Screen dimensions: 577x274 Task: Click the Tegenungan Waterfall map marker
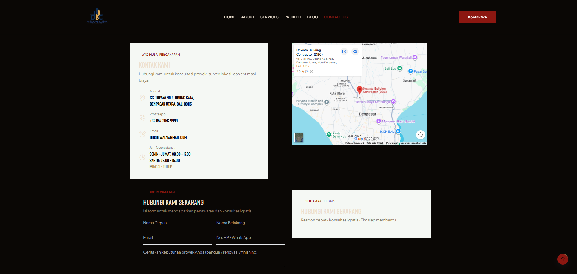(415, 57)
